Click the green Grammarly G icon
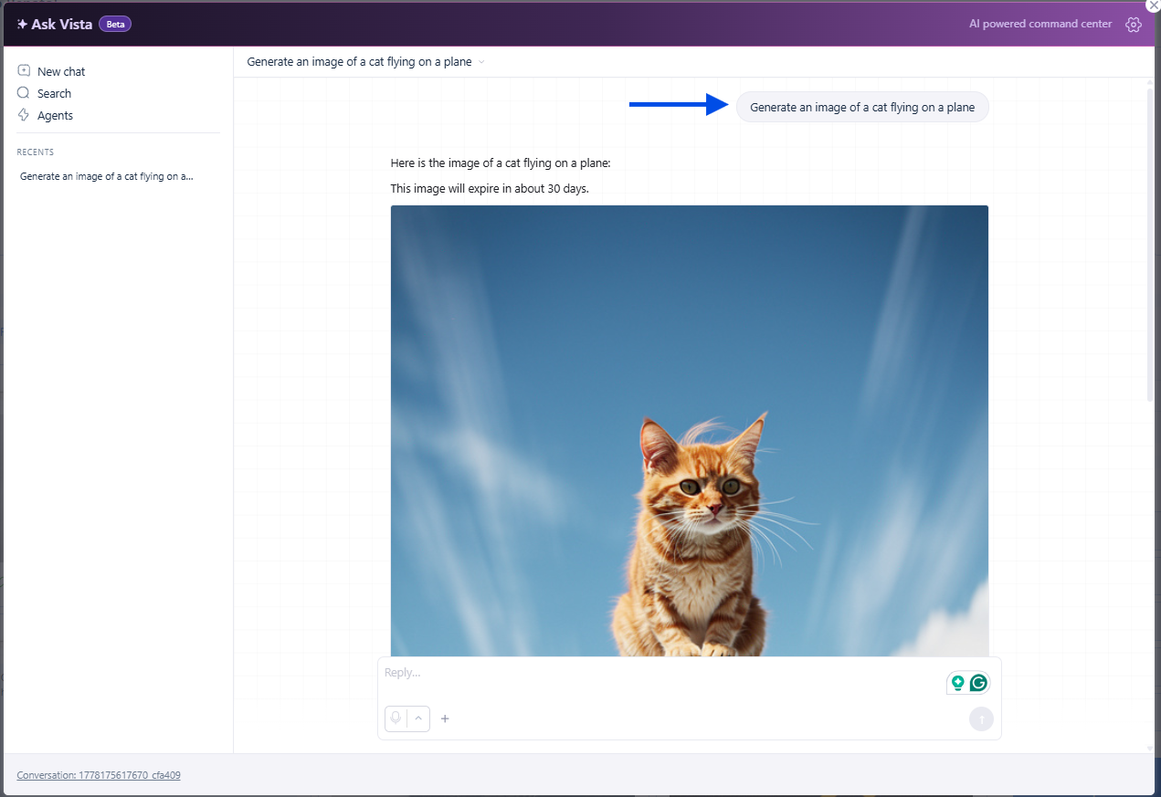The image size is (1161, 797). tap(978, 683)
